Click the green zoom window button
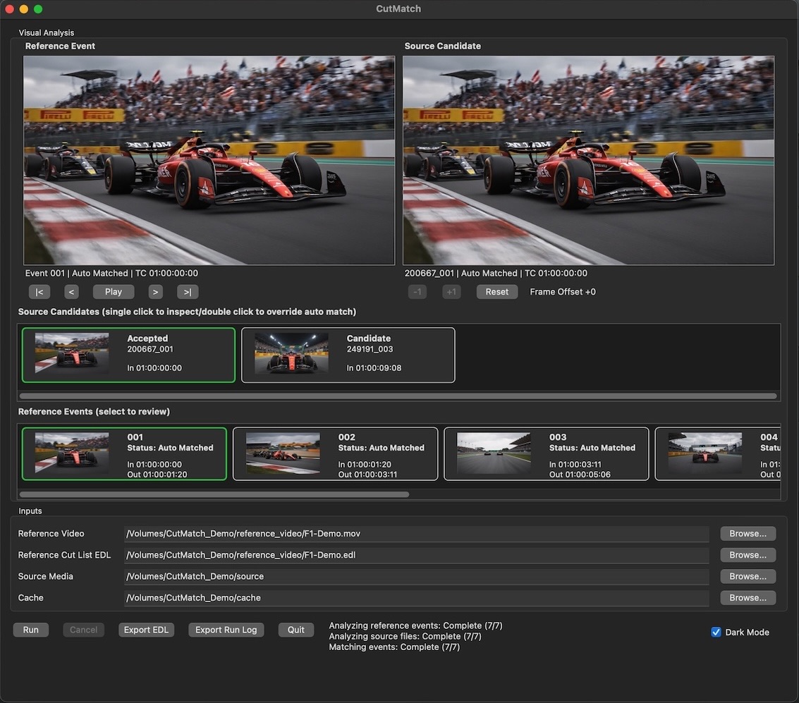 point(37,8)
